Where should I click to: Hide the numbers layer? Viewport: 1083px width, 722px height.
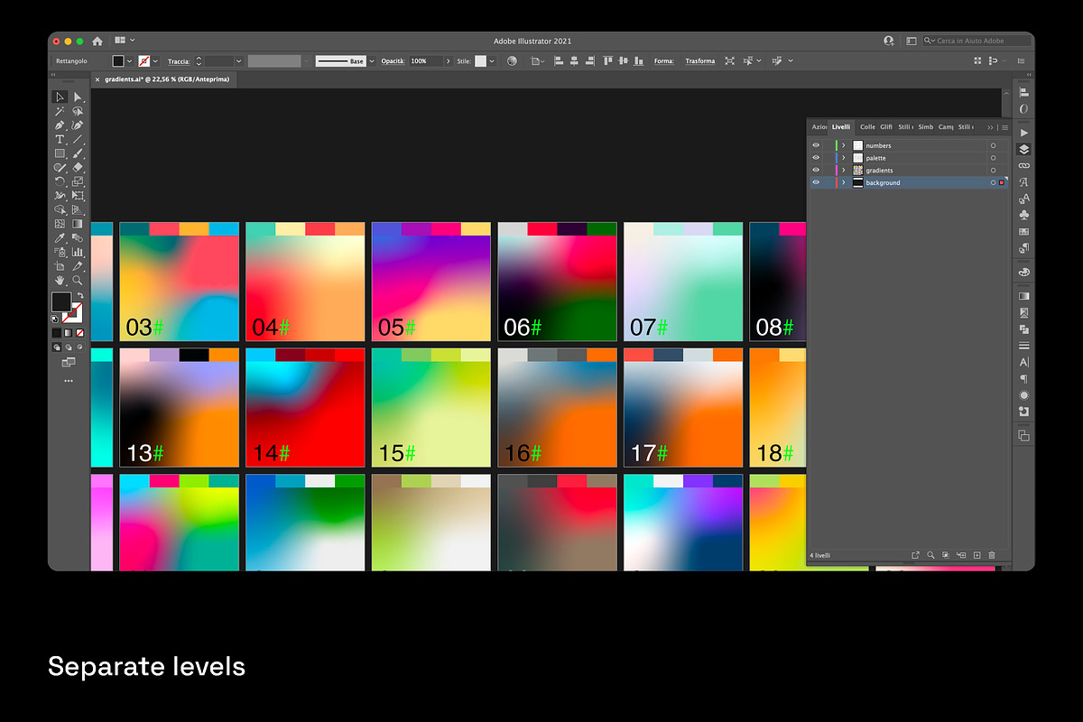point(816,145)
